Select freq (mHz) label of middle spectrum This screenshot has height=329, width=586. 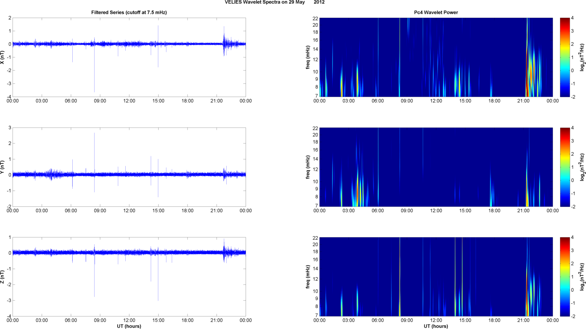tap(308, 167)
